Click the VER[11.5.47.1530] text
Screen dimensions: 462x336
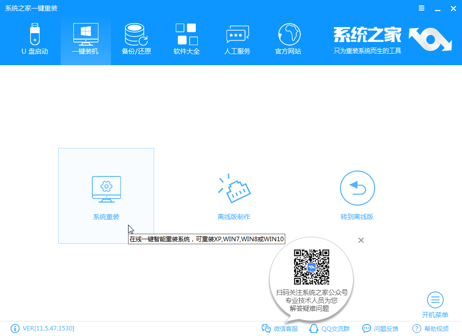tap(48, 328)
